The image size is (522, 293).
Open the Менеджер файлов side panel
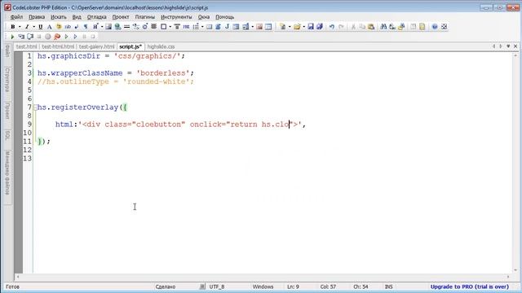click(7, 173)
